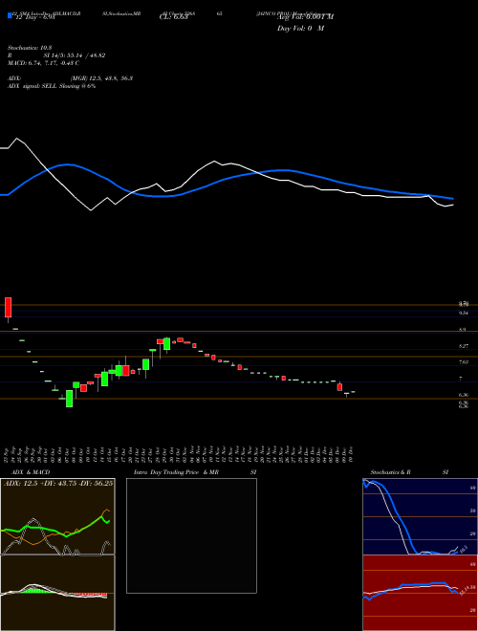Click the '(MGR) 12.5, 43.8, 56.3' ADX values

point(101,78)
